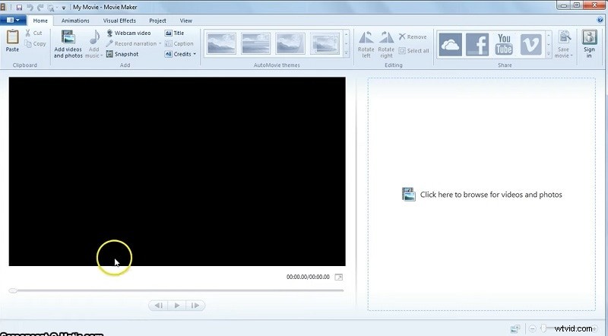Select the fourth AutoMovie theme thumbnail
The image size is (608, 336).
[x=325, y=43]
